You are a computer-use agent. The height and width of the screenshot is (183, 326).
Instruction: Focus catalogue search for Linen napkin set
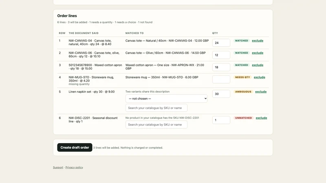click(x=156, y=108)
